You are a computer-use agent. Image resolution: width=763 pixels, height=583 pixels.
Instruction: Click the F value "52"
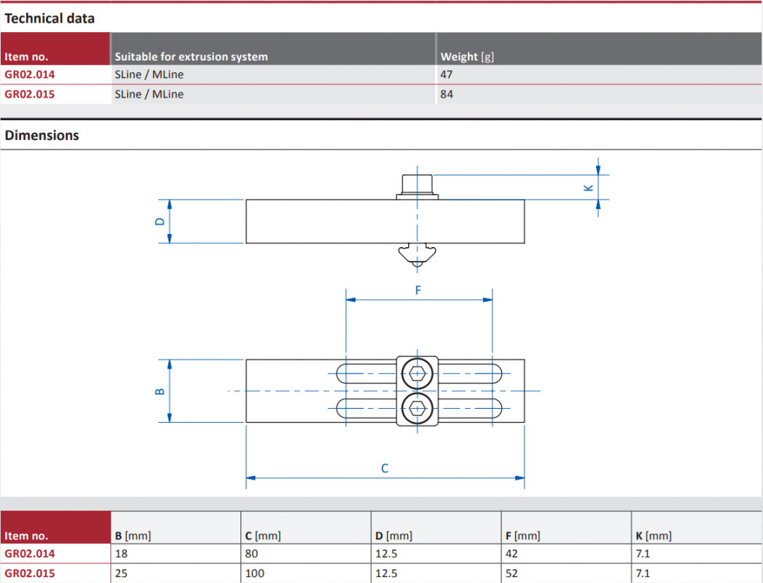pos(512,574)
